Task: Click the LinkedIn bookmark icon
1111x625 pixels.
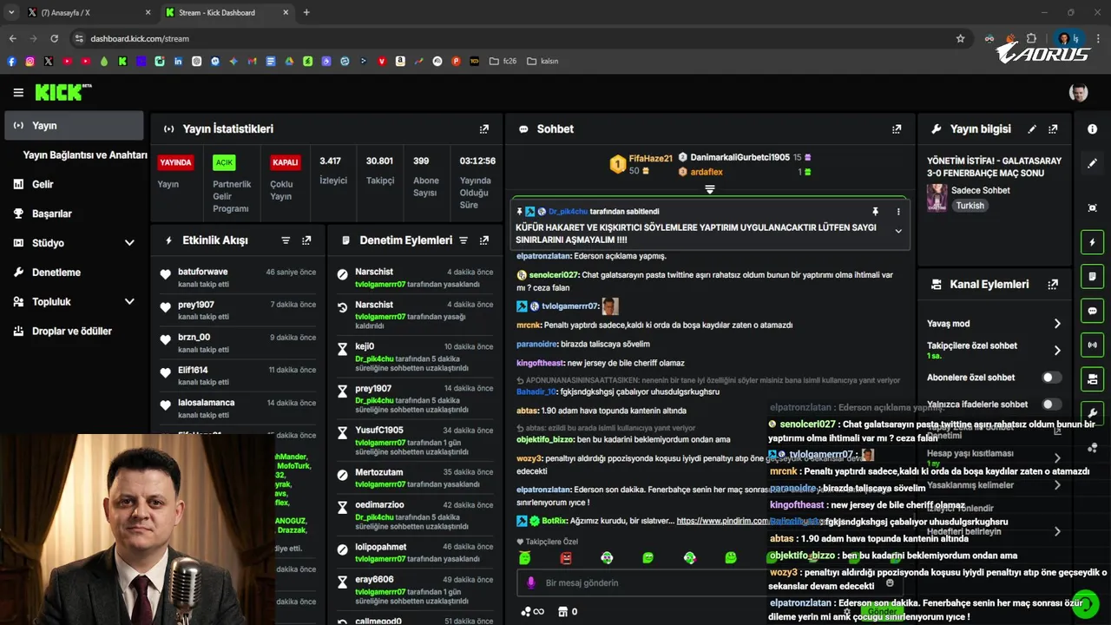Action: tap(178, 62)
